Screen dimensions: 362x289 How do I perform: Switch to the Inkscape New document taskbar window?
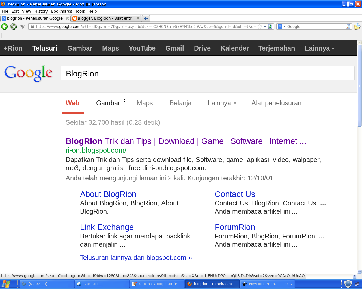point(267,284)
